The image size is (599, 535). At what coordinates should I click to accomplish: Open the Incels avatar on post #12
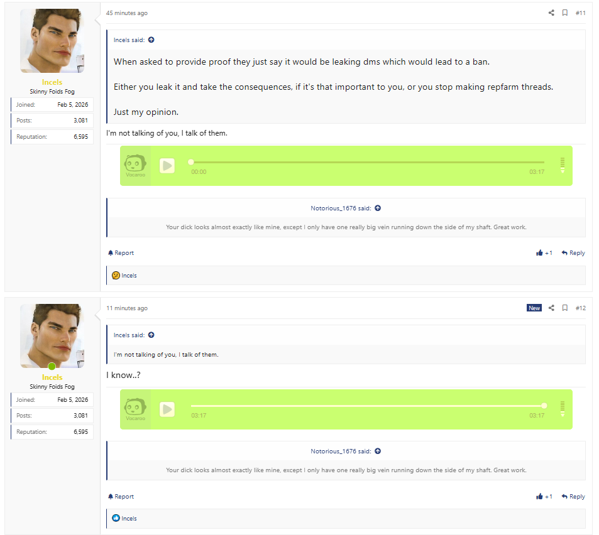click(x=52, y=336)
